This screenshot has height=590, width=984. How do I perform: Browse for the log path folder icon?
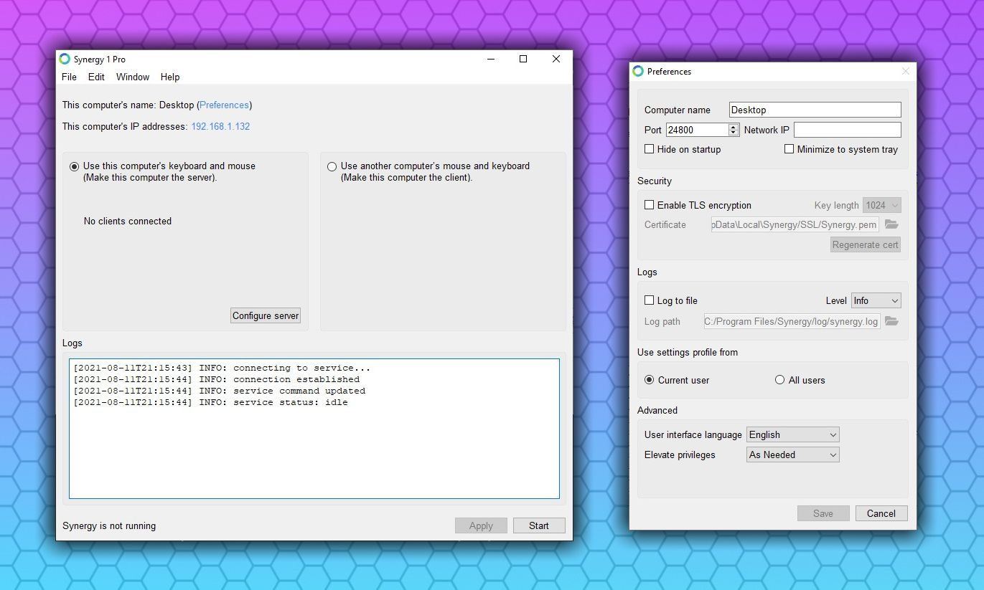coord(891,321)
